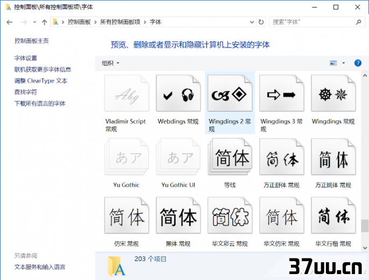The height and width of the screenshot is (280, 369).
Task: Select the 仿宋 常规 font icon
Action: point(127,215)
